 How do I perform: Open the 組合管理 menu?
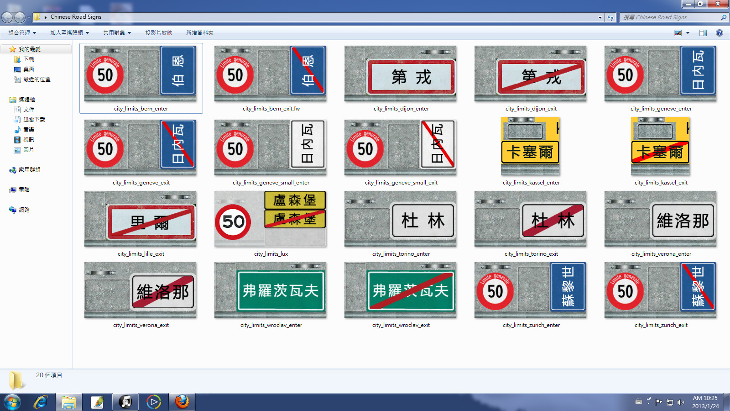[x=22, y=33]
